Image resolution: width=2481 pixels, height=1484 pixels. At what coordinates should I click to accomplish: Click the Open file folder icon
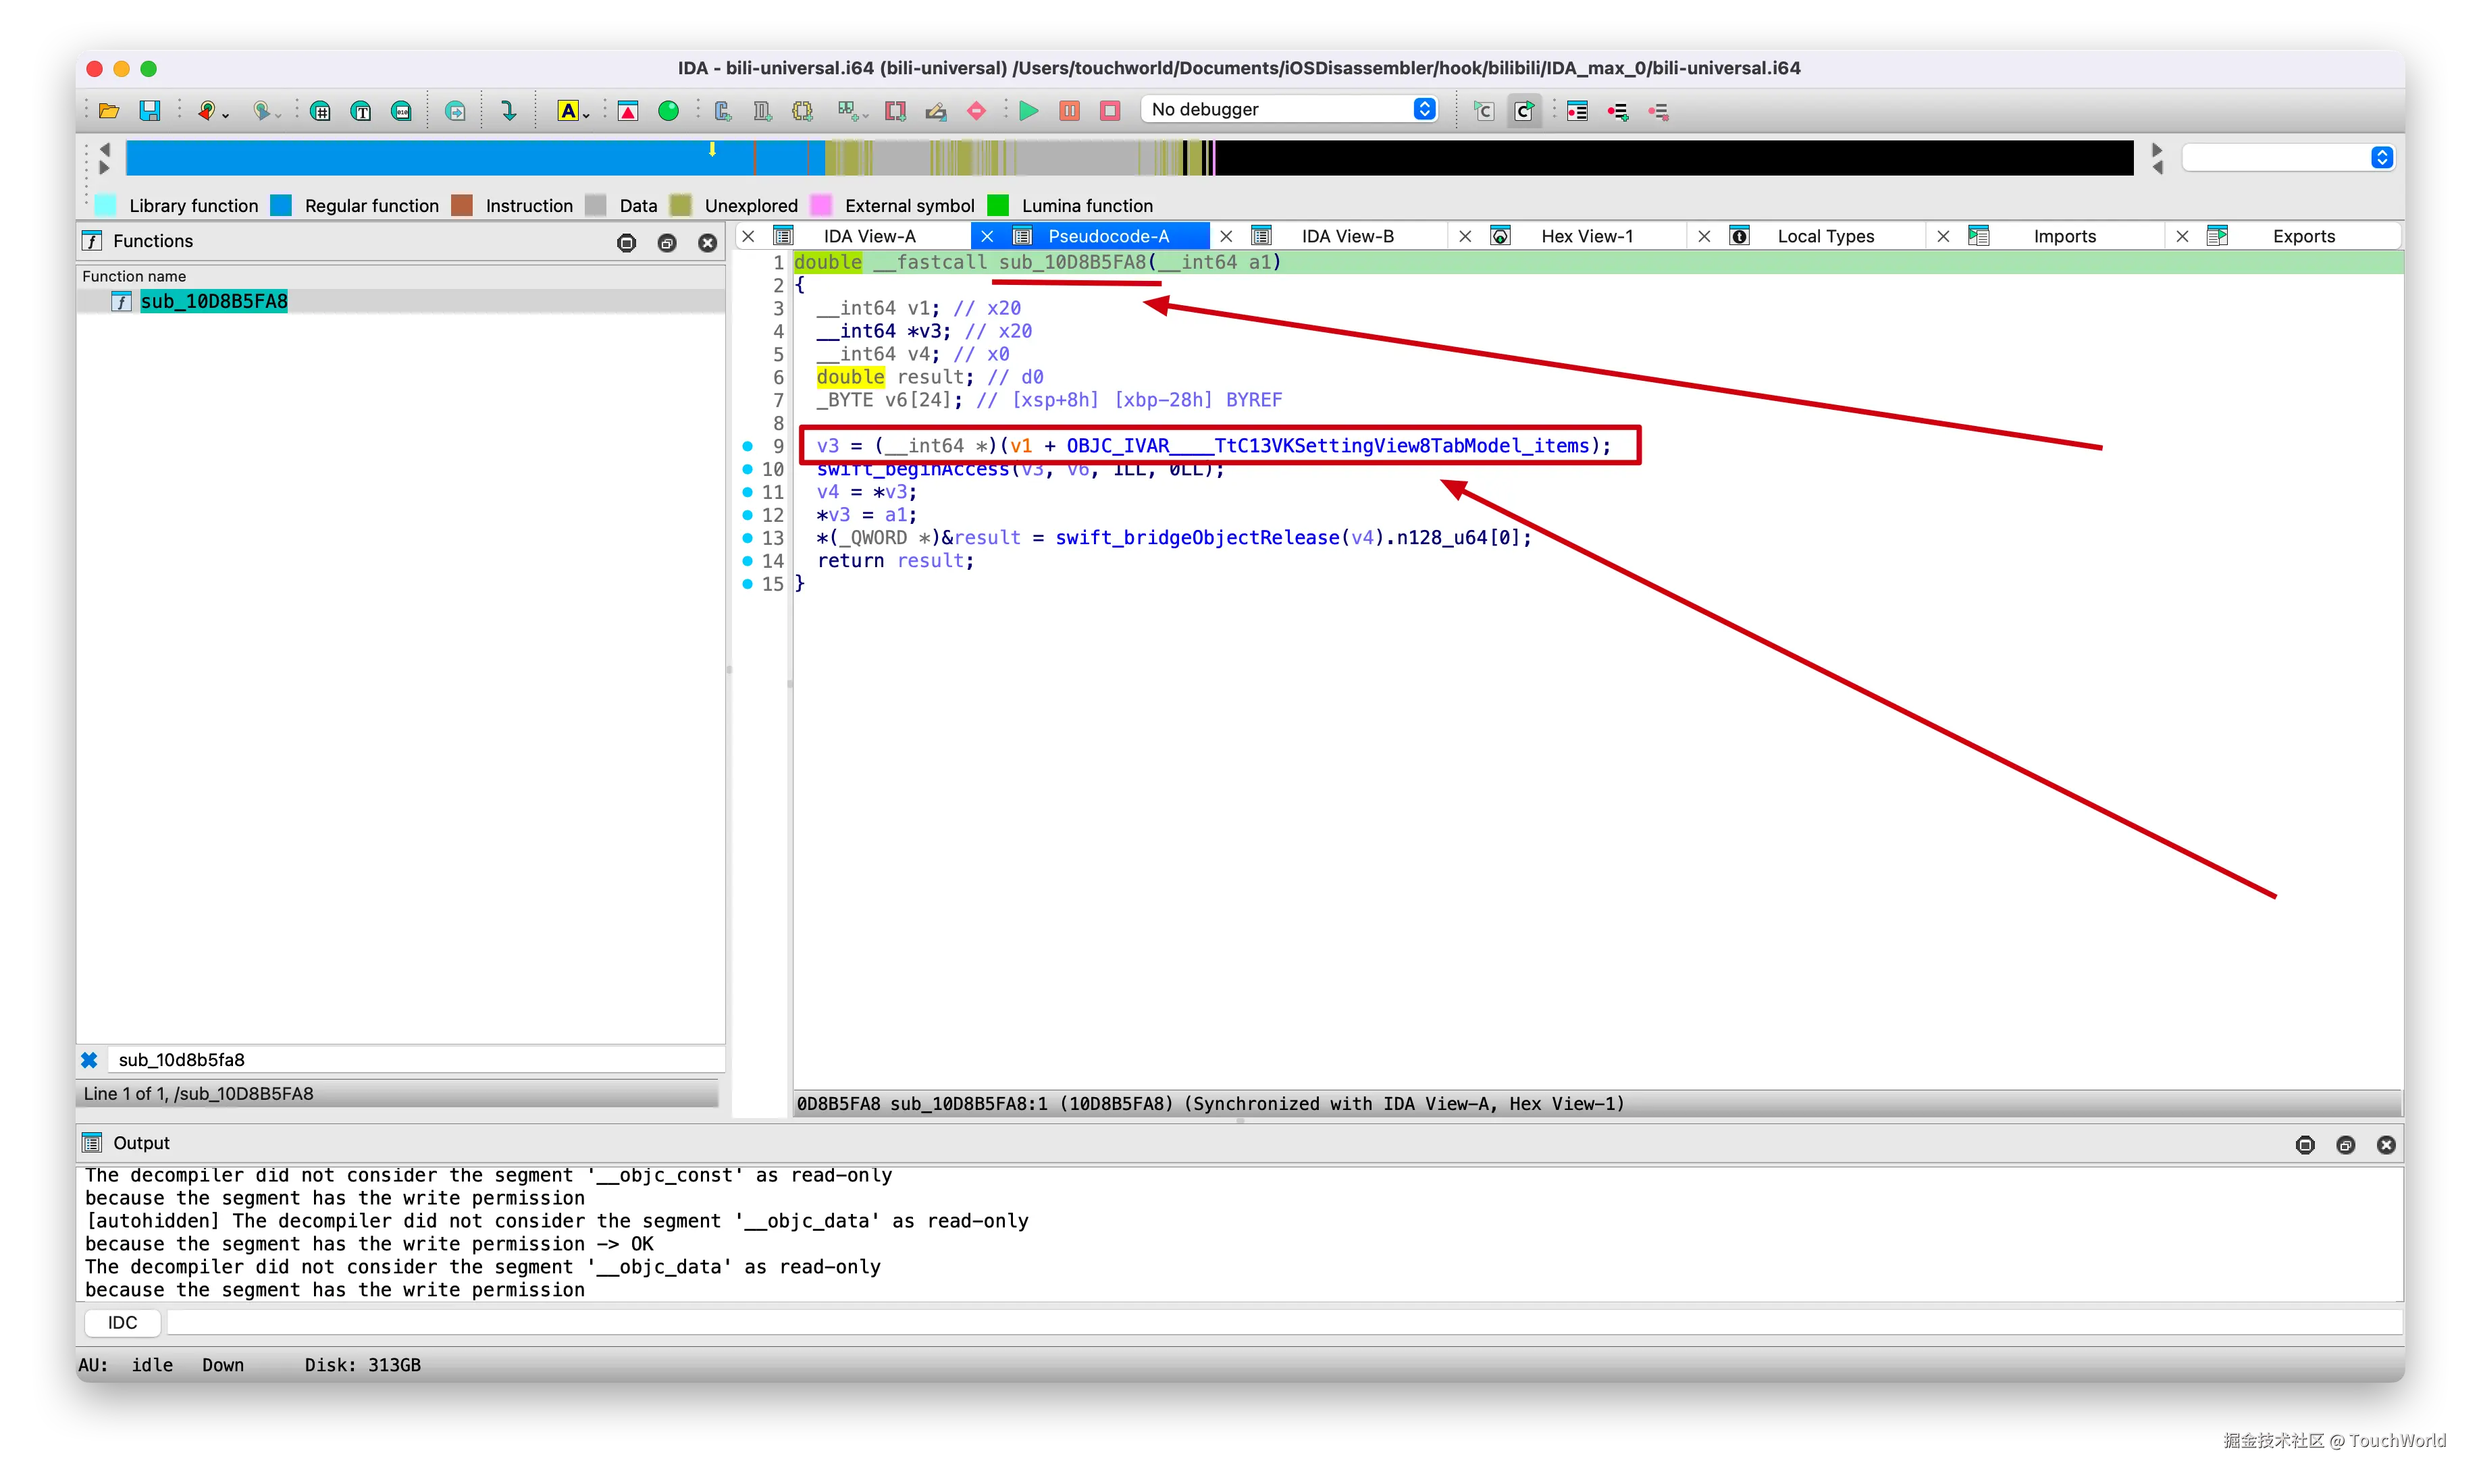(109, 111)
